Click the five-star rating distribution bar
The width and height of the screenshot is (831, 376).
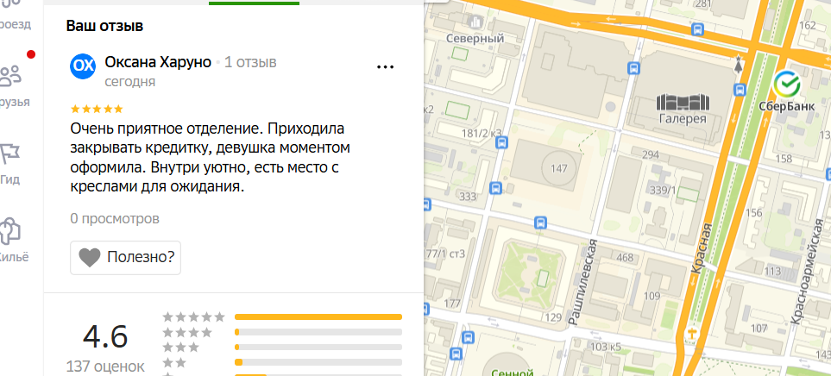318,317
